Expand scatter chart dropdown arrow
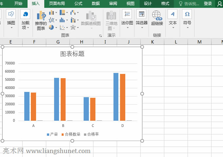The image size is (223, 157). coord(67,27)
